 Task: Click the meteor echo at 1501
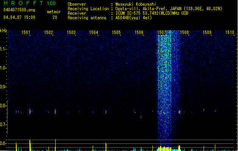(x=30, y=112)
